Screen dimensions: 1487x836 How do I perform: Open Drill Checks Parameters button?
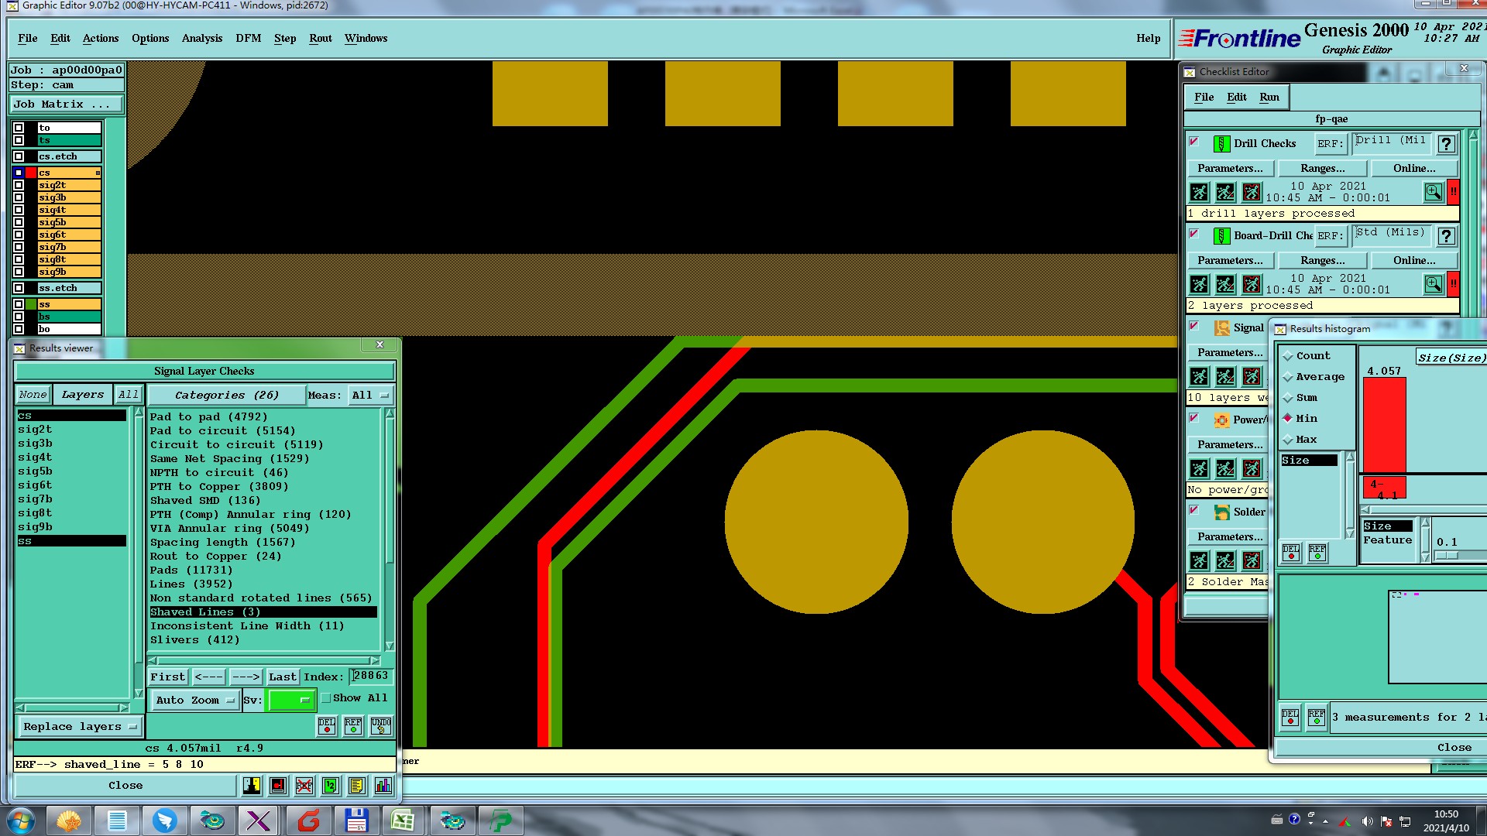point(1229,168)
